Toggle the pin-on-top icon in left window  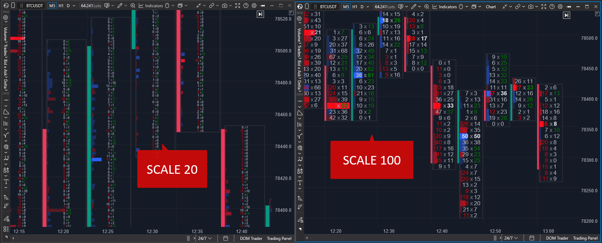tap(263, 5)
